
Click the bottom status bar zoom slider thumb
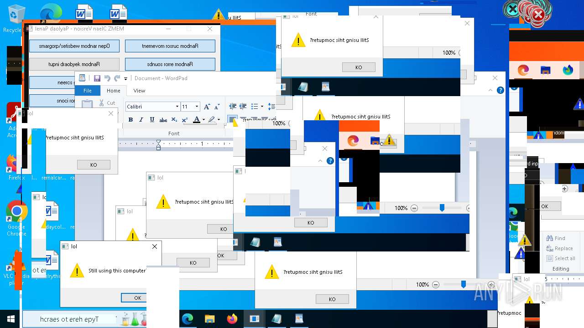click(x=463, y=284)
